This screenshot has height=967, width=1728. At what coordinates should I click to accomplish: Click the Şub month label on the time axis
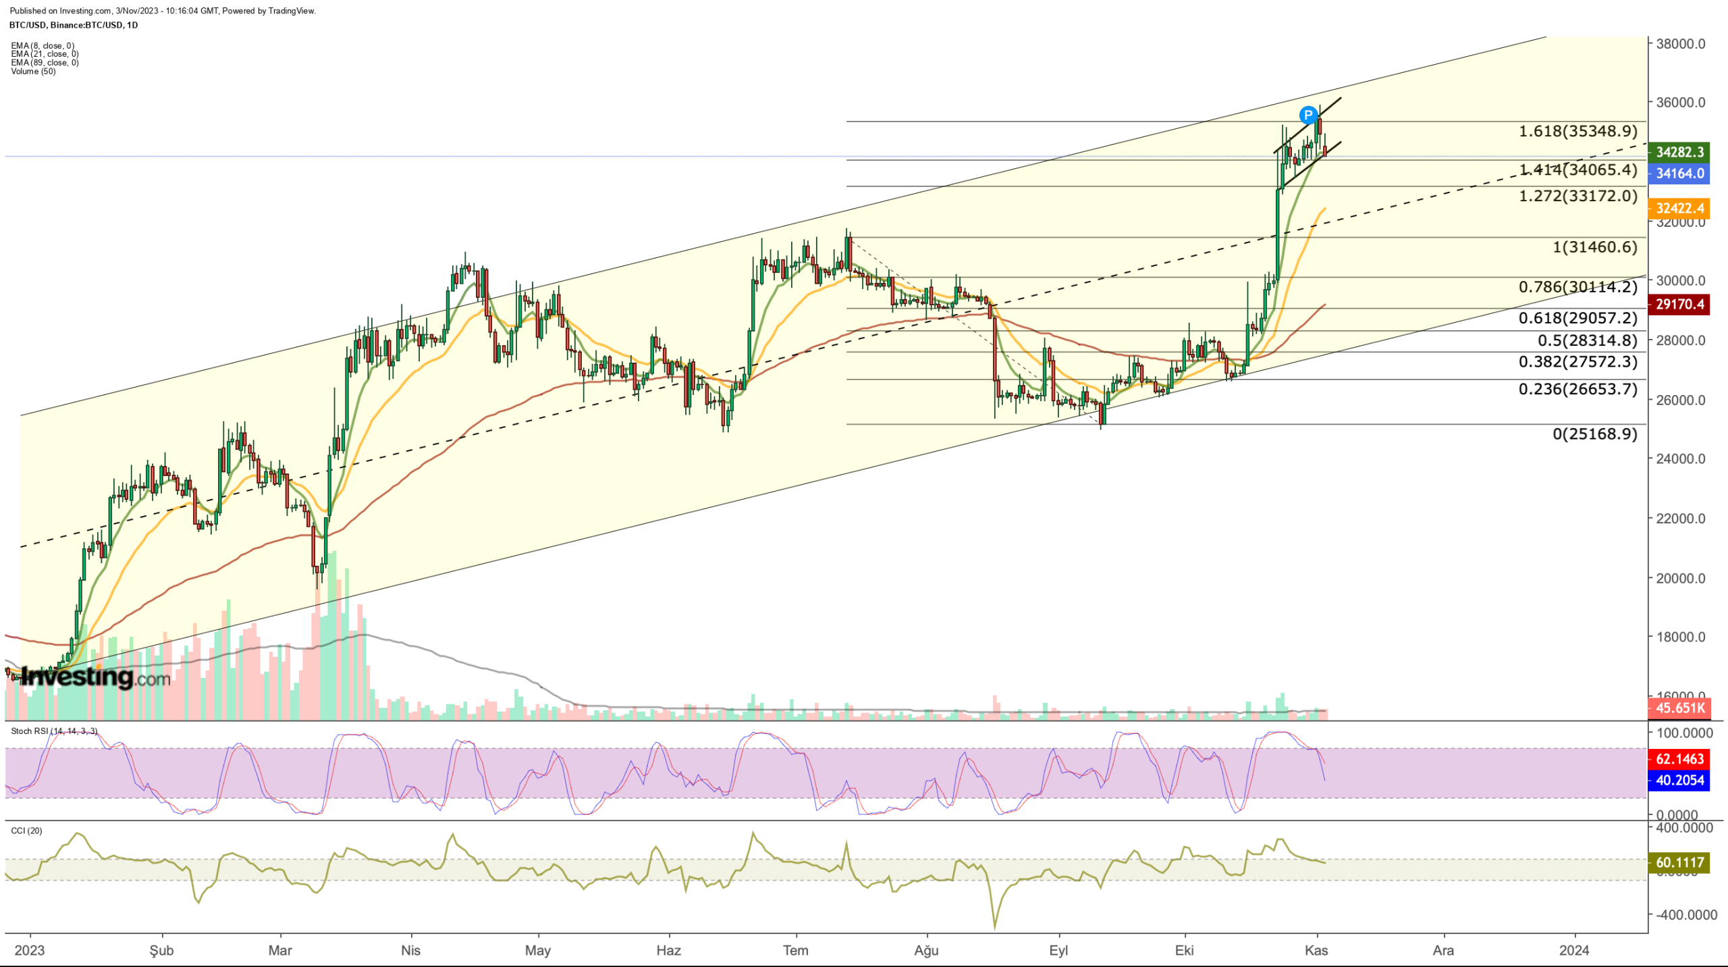tap(161, 951)
